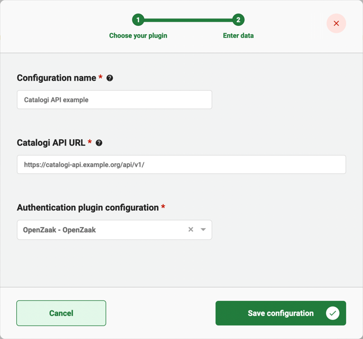Click into the Catalogi API URL field
Screen dimensions: 363x339
pyautogui.click(x=181, y=164)
